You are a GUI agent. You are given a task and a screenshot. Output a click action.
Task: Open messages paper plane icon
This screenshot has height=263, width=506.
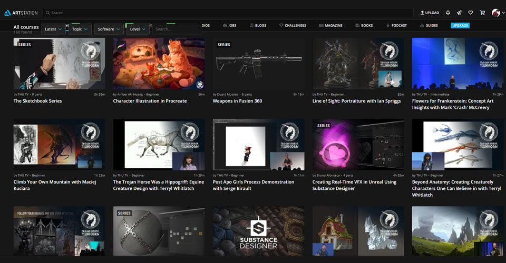coord(459,13)
